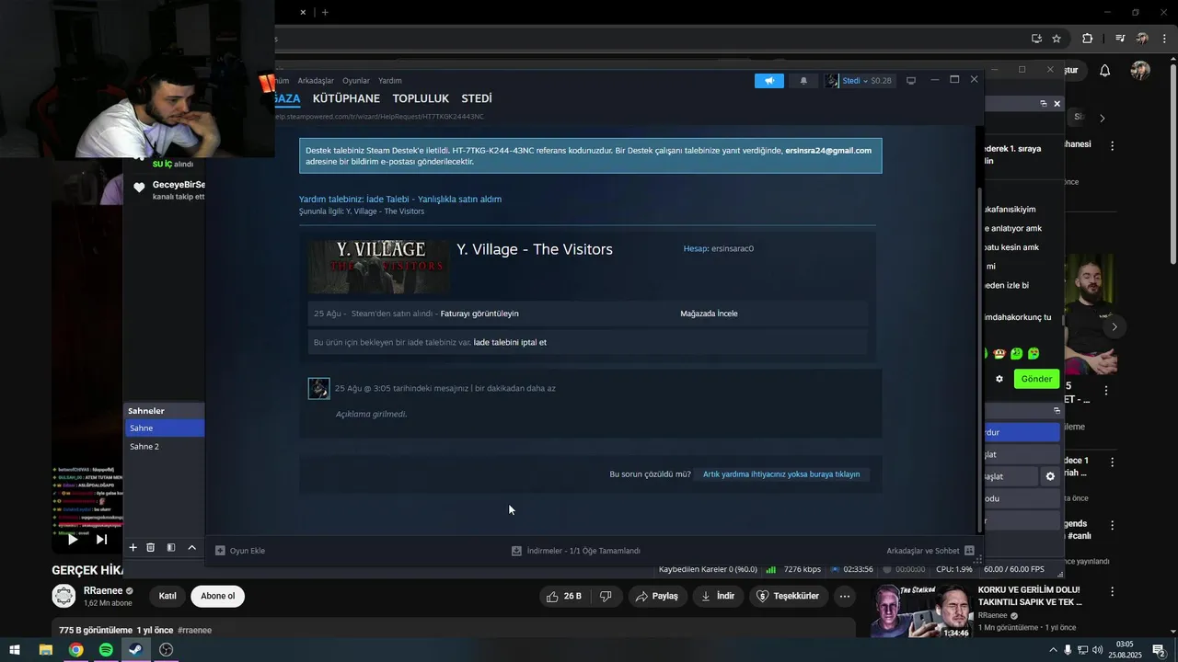Click the Y. Village - The Visitors title
Image resolution: width=1178 pixels, height=662 pixels.
pyautogui.click(x=535, y=249)
